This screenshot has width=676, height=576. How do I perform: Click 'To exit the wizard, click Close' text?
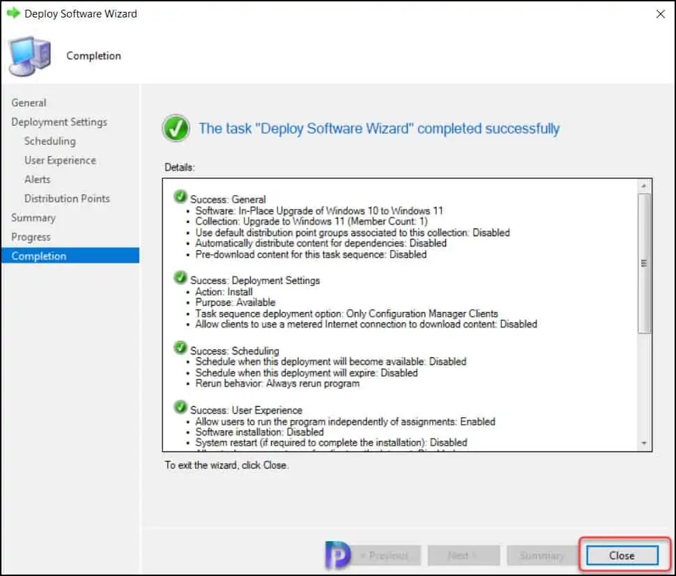[x=226, y=465]
